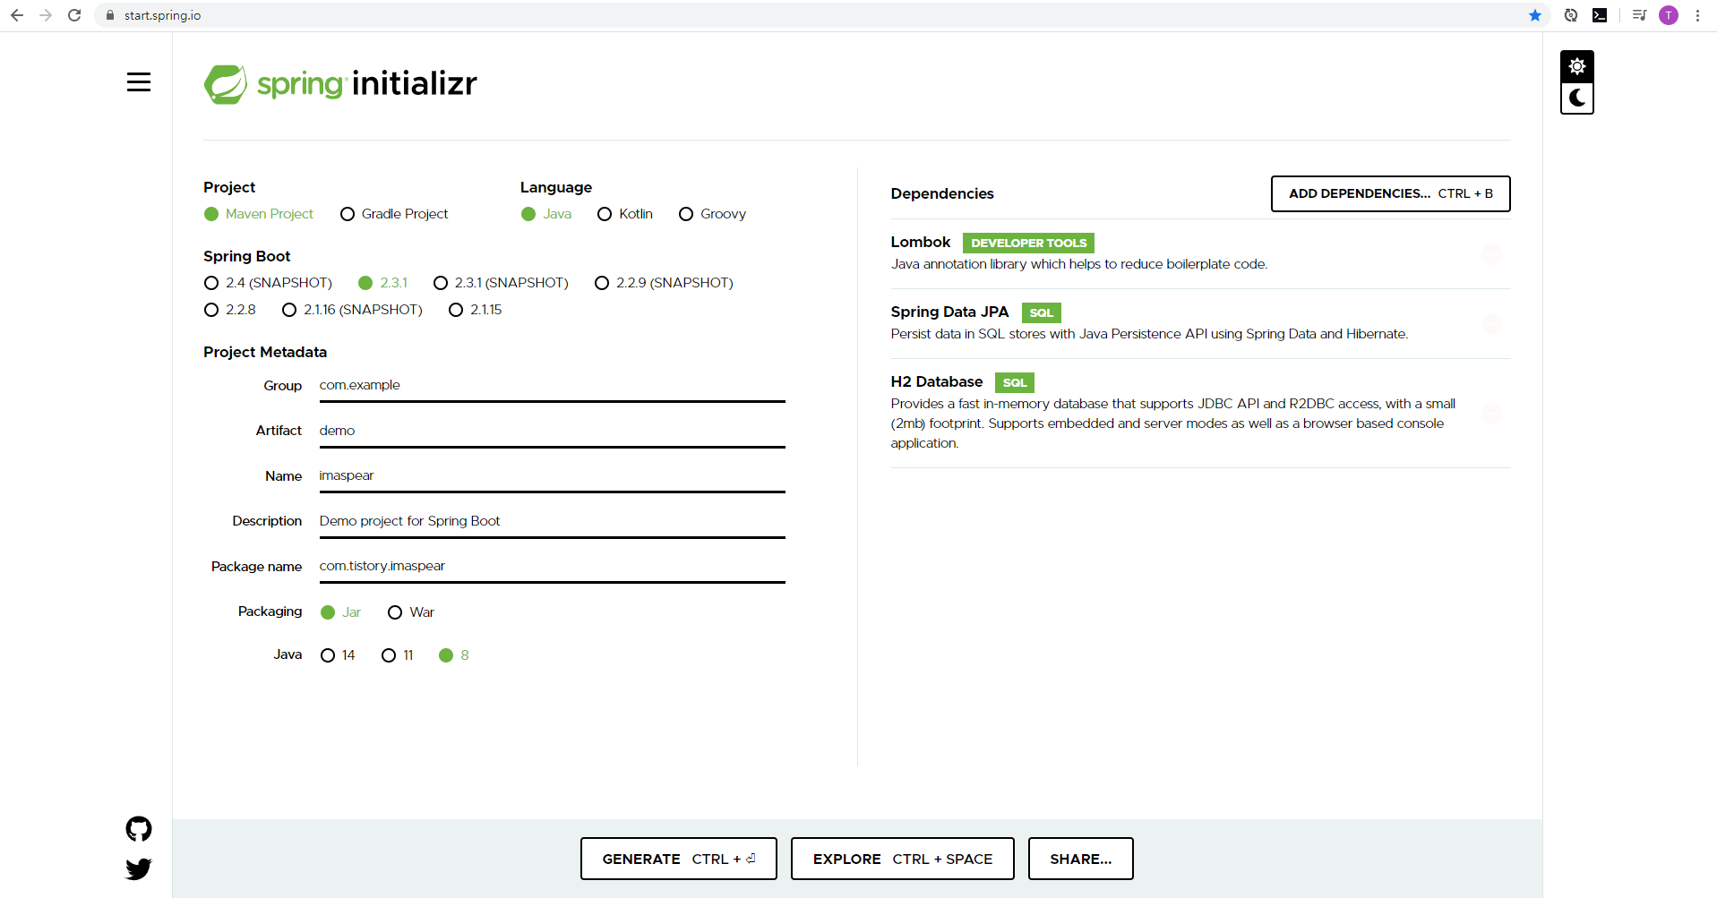Go back in browser history
This screenshot has width=1717, height=898.
(x=17, y=15)
